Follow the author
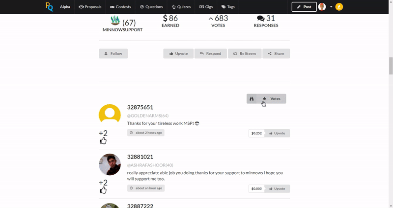The width and height of the screenshot is (393, 208). tap(113, 53)
